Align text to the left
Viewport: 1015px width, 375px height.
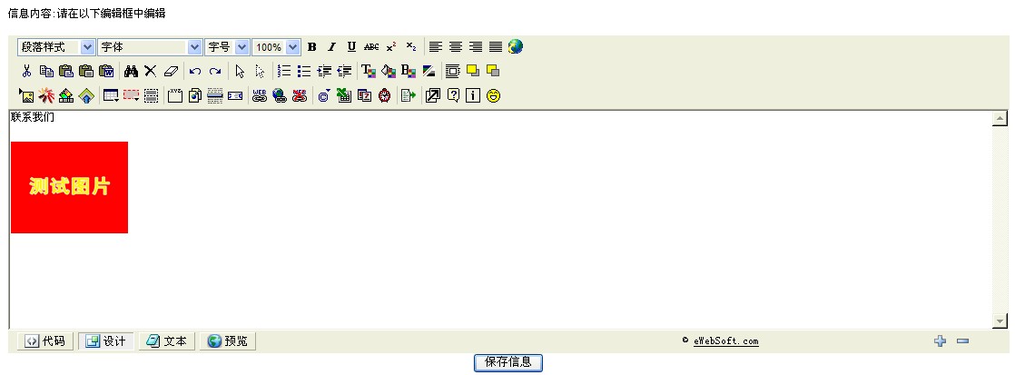(x=436, y=46)
